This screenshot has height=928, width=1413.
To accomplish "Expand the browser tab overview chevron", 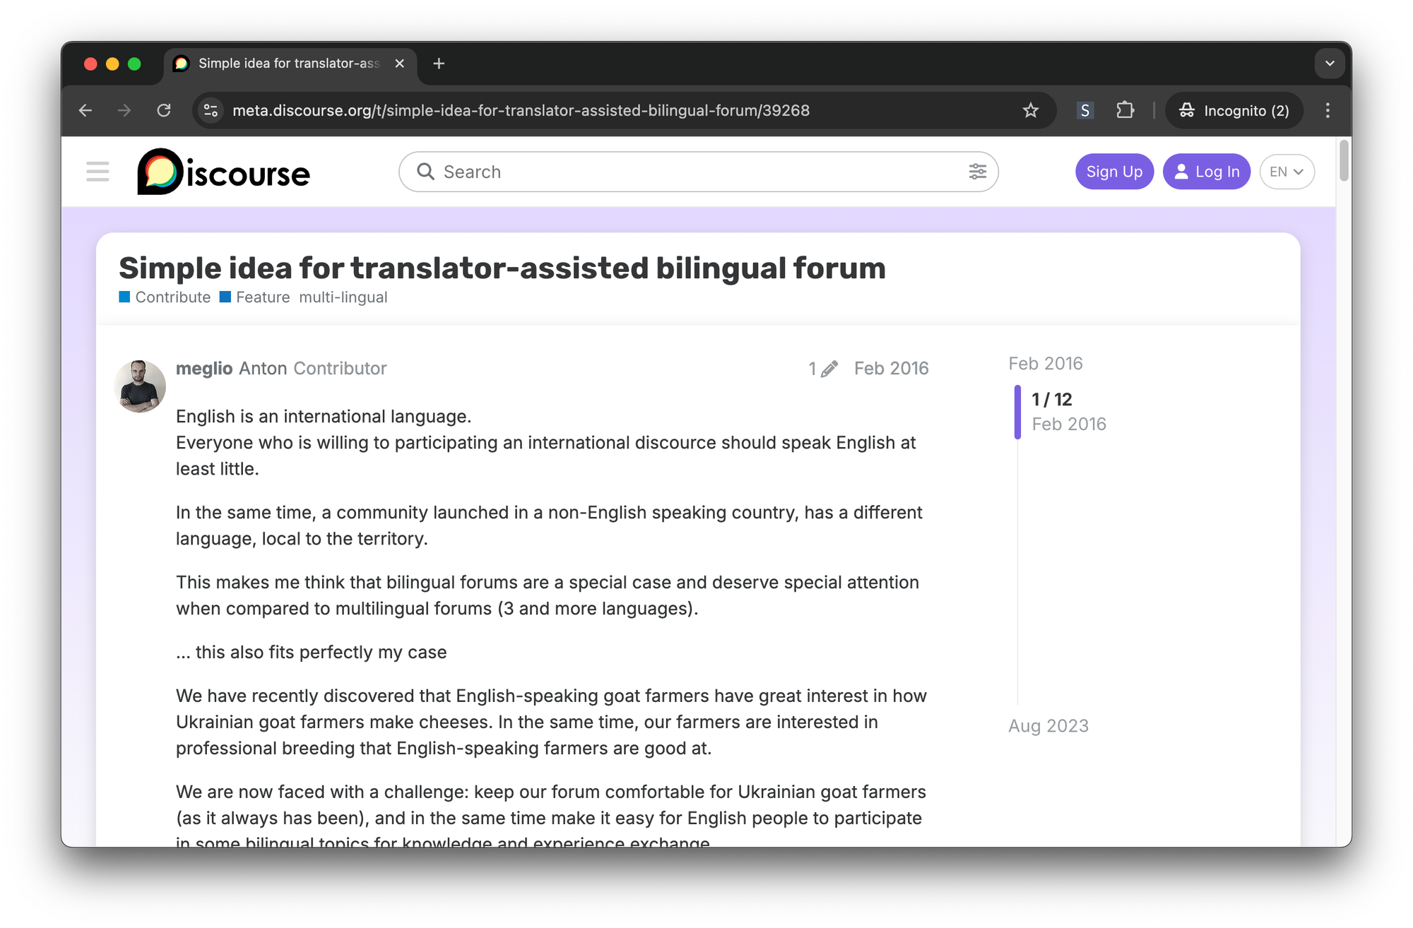I will coord(1330,63).
